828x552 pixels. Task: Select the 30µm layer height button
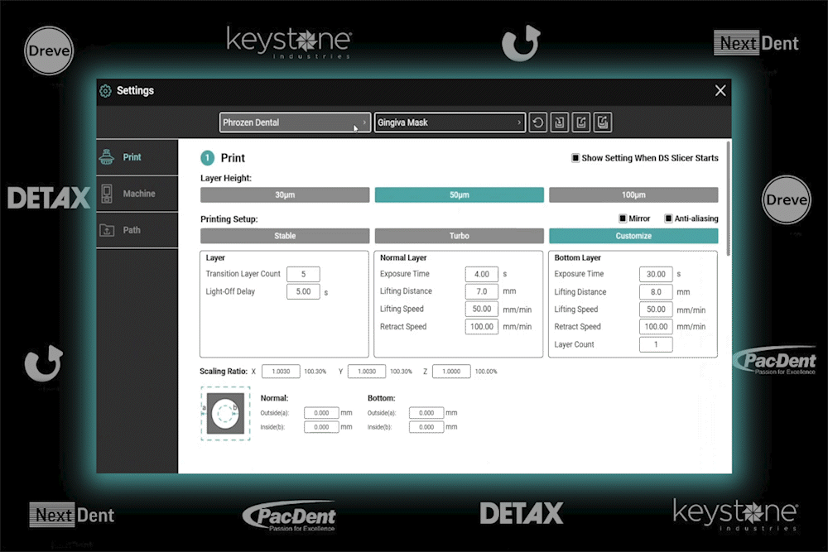[285, 195]
